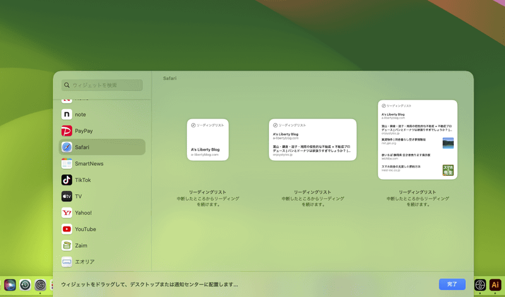Click A's Liberty Blog in medium widget
This screenshot has height=297, width=505.
click(286, 134)
